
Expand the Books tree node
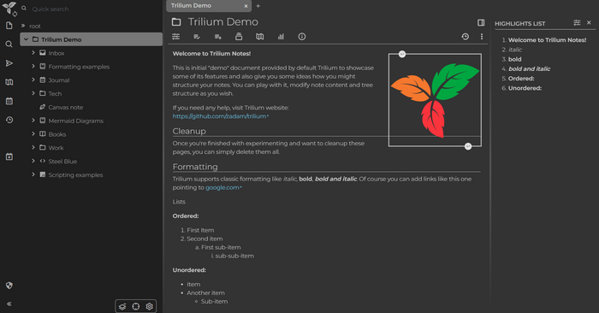[x=33, y=134]
